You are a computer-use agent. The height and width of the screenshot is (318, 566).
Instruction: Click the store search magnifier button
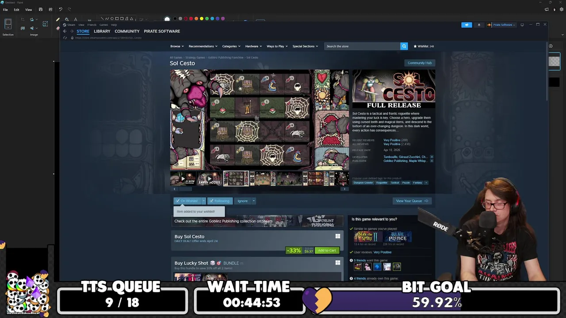point(404,46)
